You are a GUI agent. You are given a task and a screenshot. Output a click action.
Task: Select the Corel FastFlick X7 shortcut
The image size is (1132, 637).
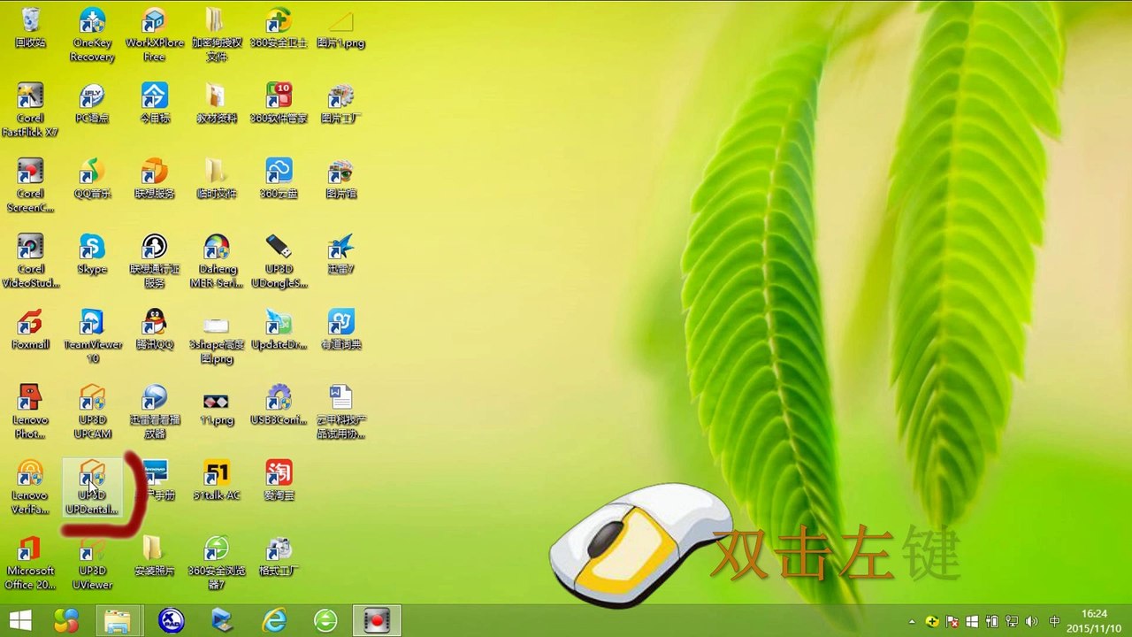(30, 110)
